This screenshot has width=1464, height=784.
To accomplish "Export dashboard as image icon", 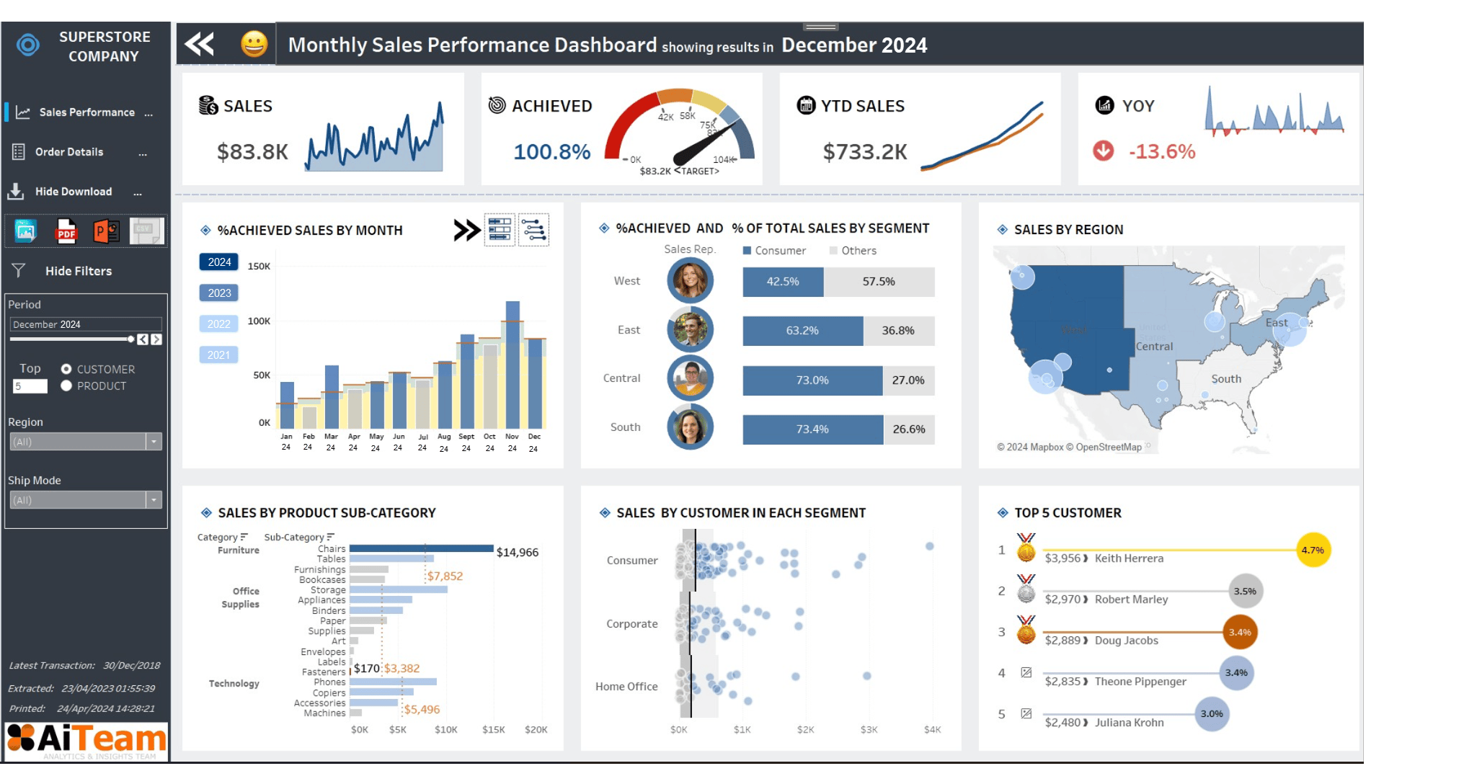I will click(25, 231).
